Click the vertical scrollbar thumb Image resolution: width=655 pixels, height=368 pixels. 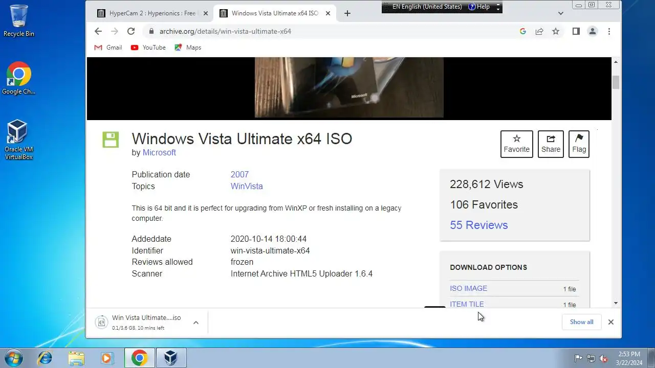tap(616, 82)
